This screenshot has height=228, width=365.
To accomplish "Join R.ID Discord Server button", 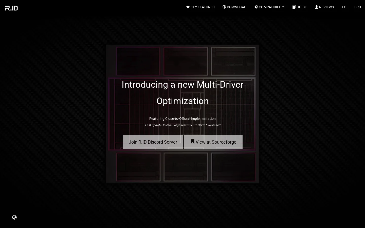I will click(x=153, y=142).
